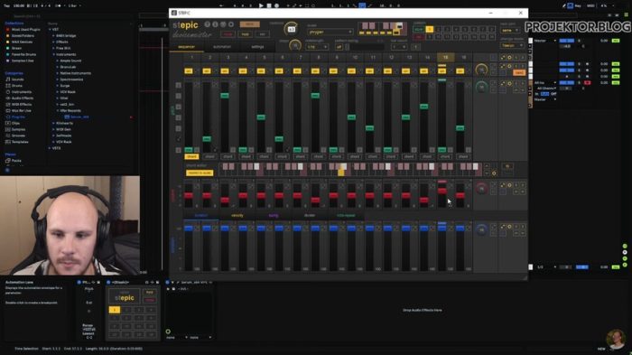Click the dice icon on red lane

(503, 185)
